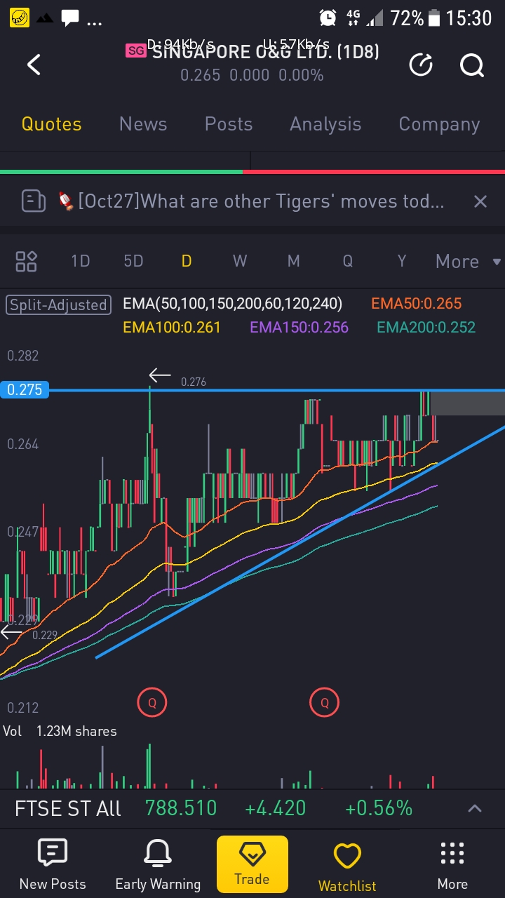Screen dimensions: 505x898
Task: Tap the +0.56% index change
Action: click(x=379, y=808)
